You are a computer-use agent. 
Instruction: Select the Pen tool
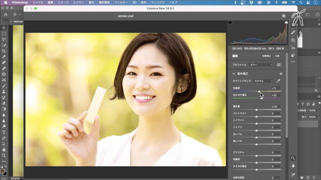click(4, 138)
